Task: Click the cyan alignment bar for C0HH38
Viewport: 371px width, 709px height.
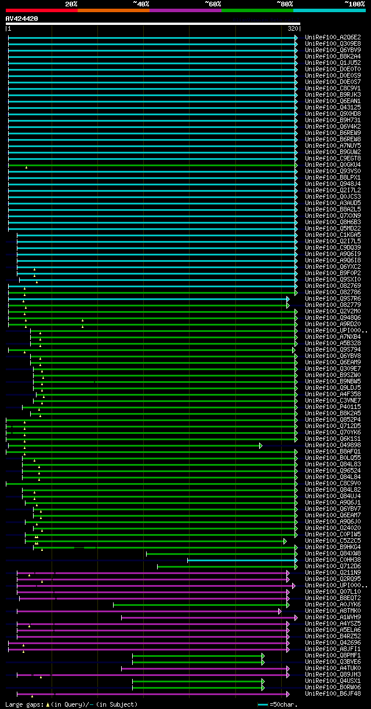Action: pos(242,560)
